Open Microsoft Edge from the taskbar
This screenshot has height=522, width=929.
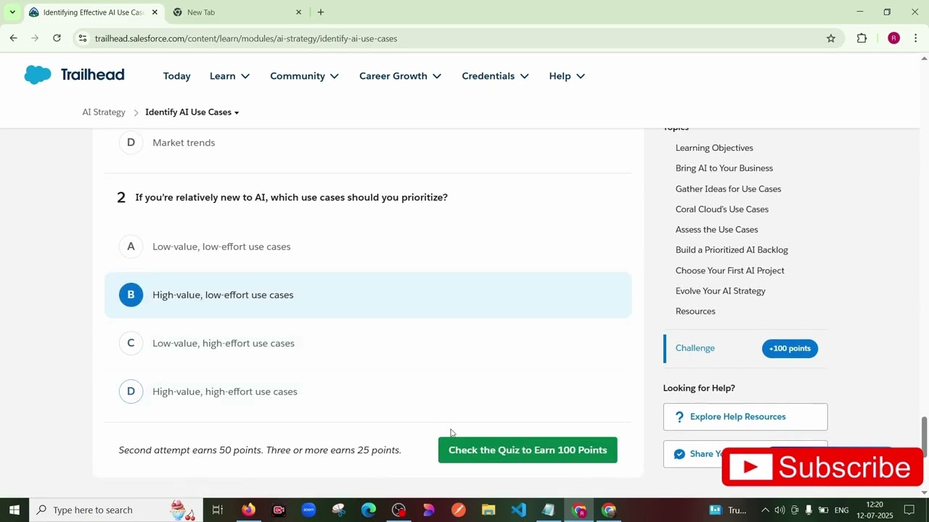369,510
